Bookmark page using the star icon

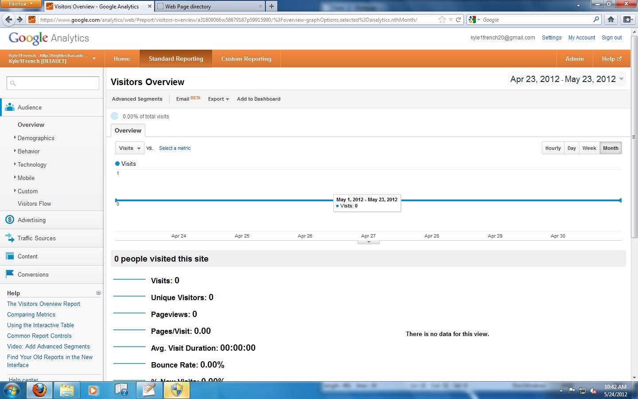click(x=442, y=20)
